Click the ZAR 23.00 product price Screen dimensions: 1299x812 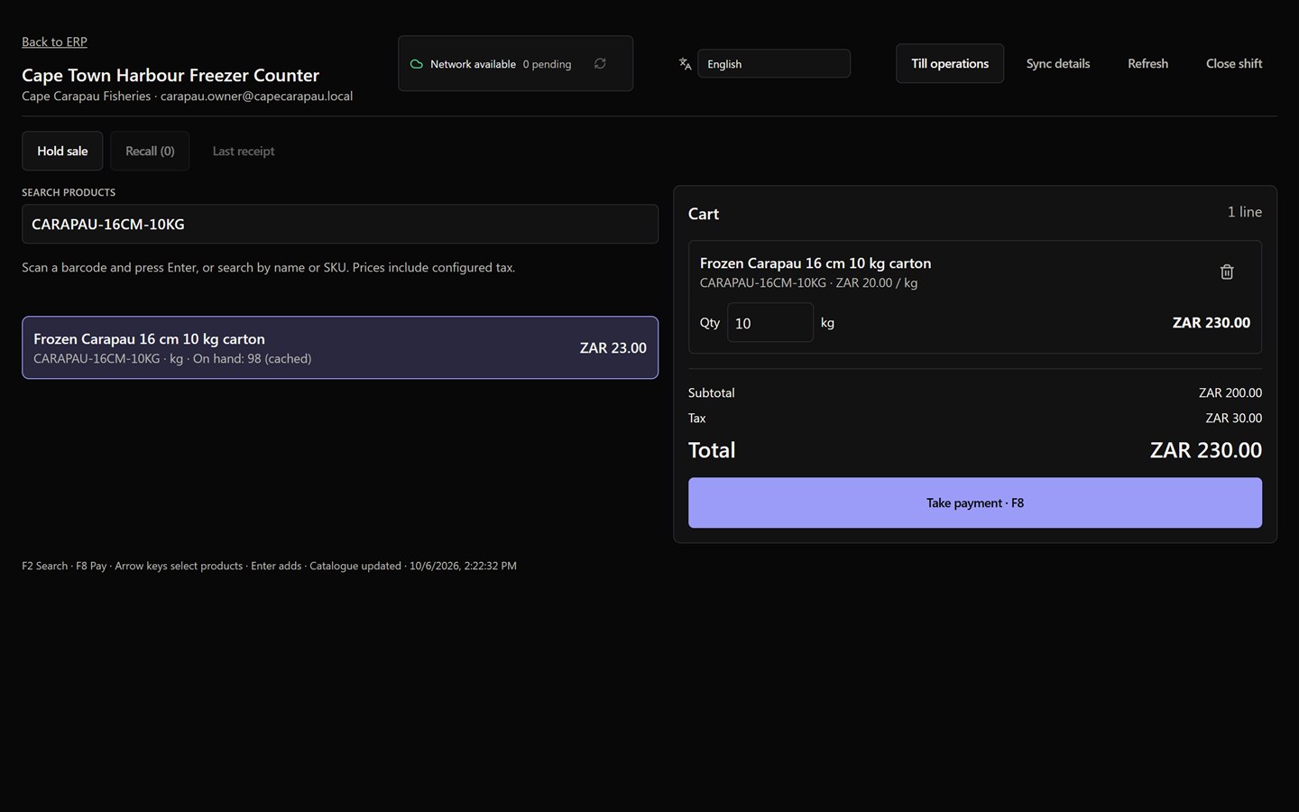click(613, 348)
